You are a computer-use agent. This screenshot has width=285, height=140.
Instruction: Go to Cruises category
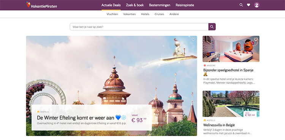click(159, 14)
